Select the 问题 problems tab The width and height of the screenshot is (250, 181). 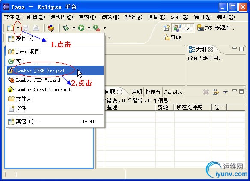click(x=110, y=92)
